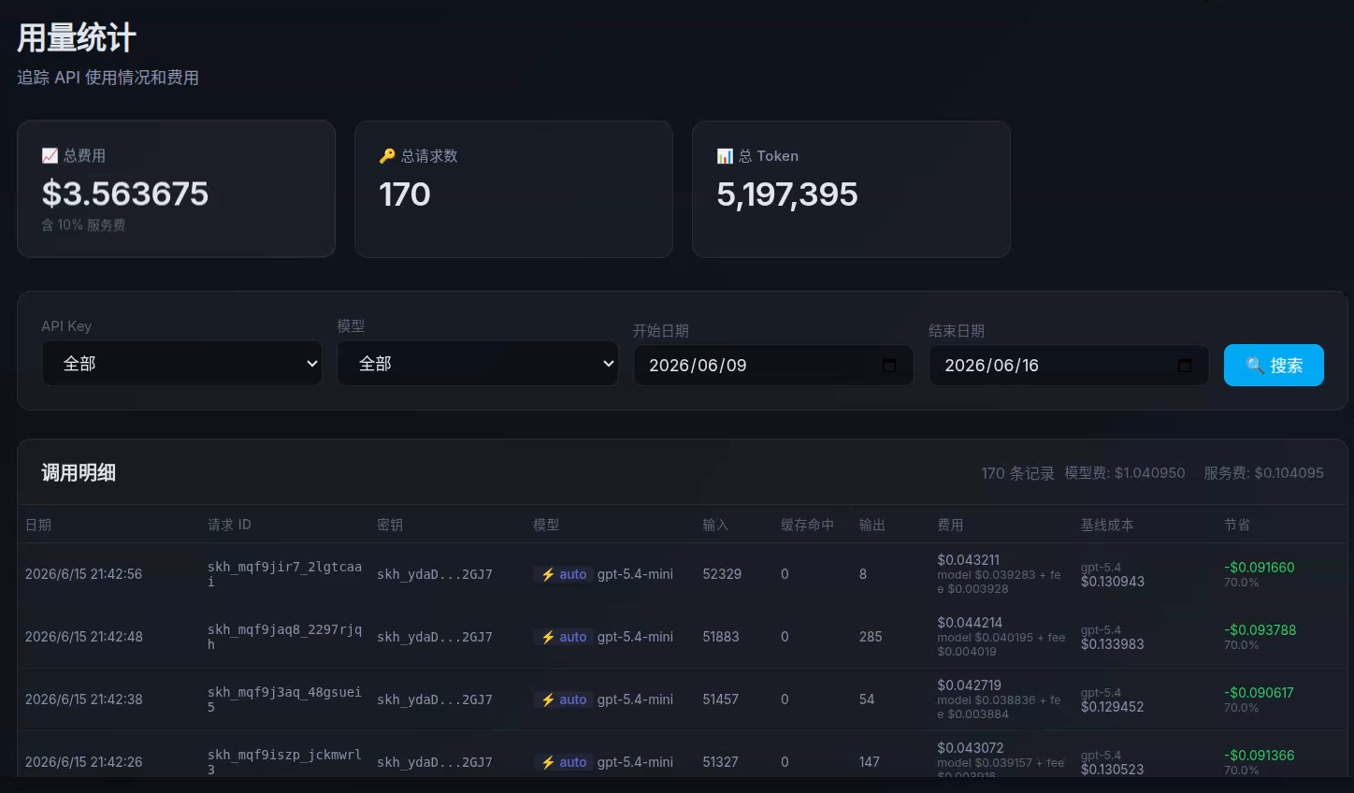Screen dimensions: 1354x793
Task: Click the 搜索 search button
Action: (1274, 366)
